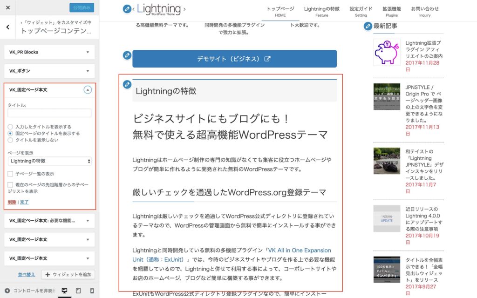Click the Lightning logo

[159, 9]
